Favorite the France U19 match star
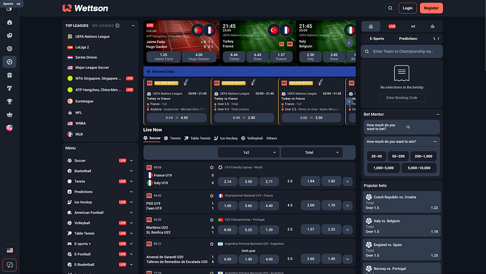The image size is (486, 274). click(212, 167)
